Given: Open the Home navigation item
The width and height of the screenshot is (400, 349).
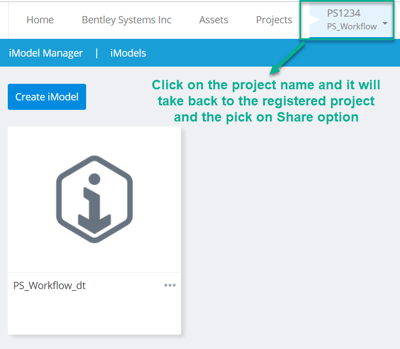Looking at the screenshot, I should (x=40, y=20).
